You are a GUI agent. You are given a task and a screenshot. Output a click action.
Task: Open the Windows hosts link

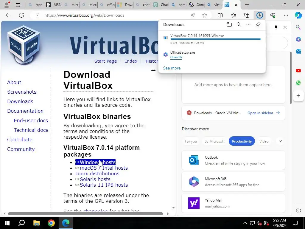click(96, 162)
